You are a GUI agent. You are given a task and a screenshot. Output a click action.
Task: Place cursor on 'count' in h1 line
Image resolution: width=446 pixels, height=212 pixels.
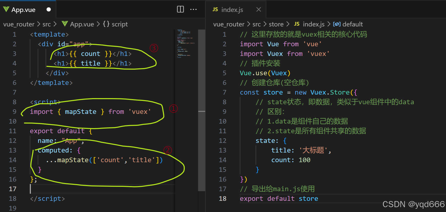click(90, 54)
